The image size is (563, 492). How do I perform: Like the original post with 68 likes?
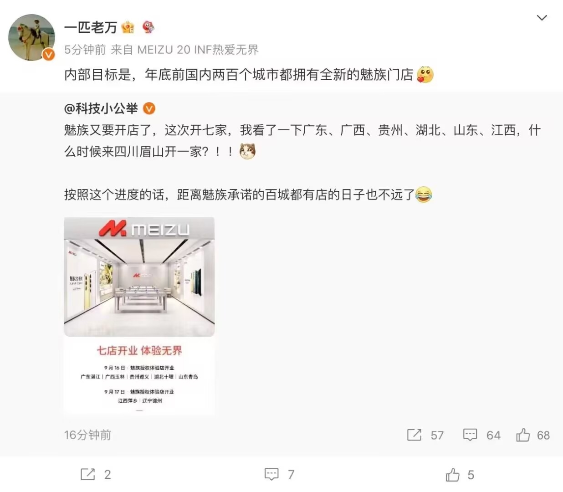tap(523, 435)
